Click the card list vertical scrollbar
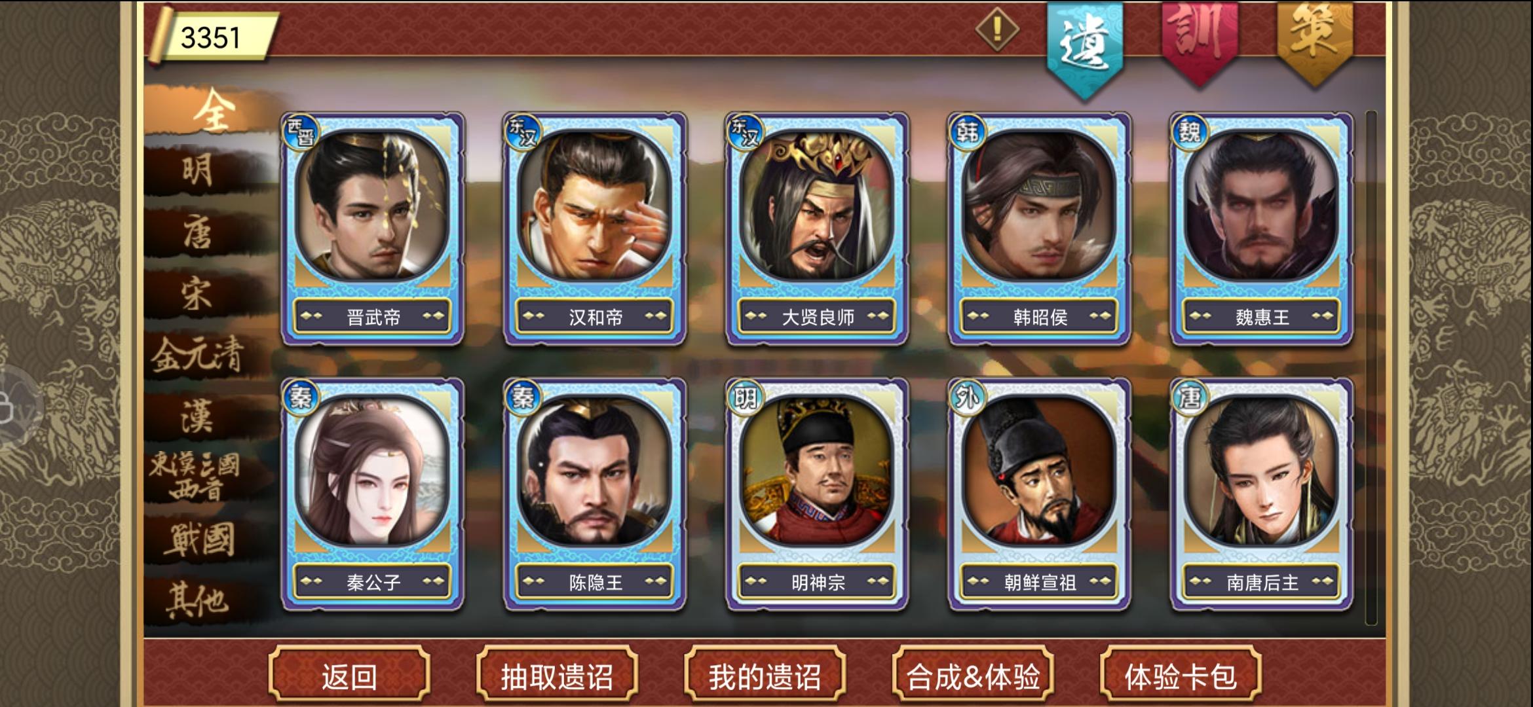Screen dimensions: 1533x707 [1371, 368]
